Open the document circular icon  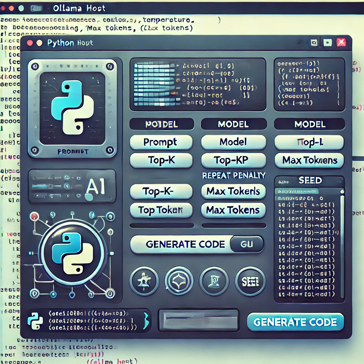point(215,281)
